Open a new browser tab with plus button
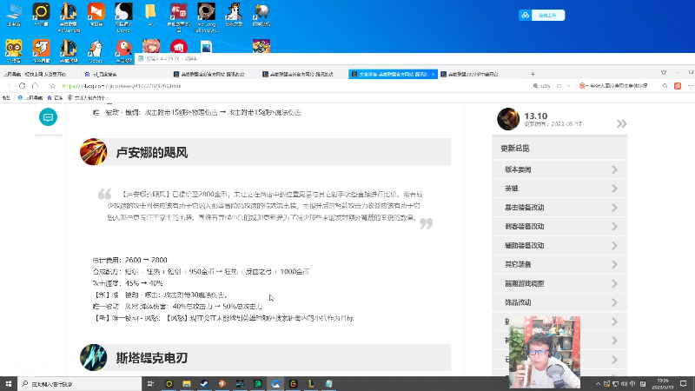Image resolution: width=695 pixels, height=391 pixels. point(533,74)
